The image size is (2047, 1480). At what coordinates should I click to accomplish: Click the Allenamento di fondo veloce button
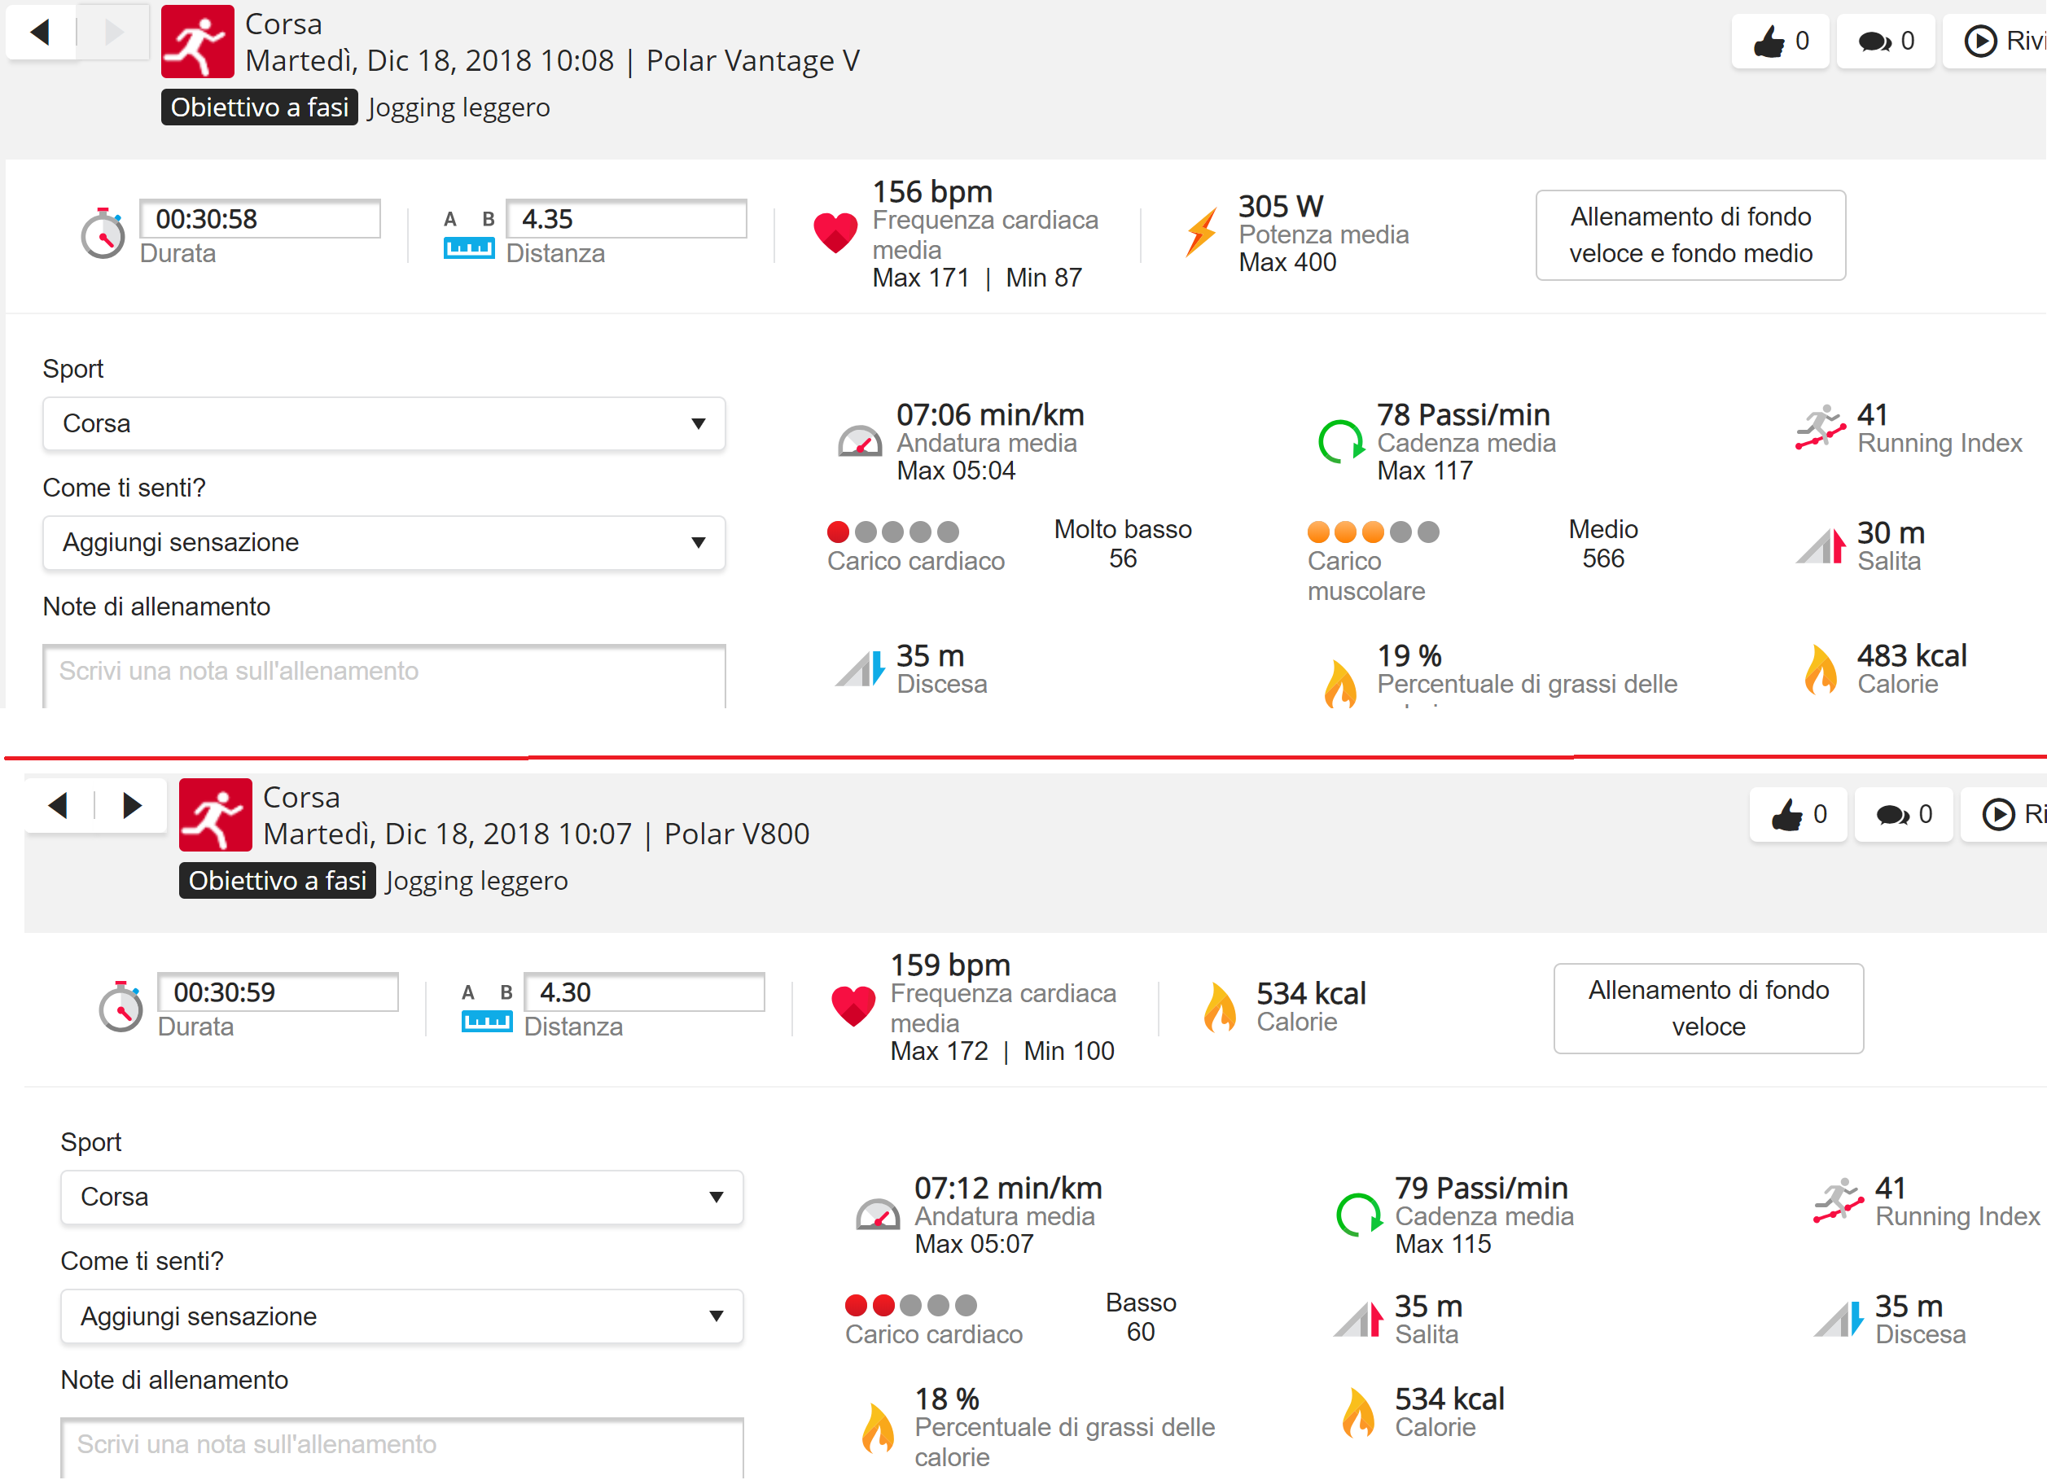(x=1707, y=1009)
